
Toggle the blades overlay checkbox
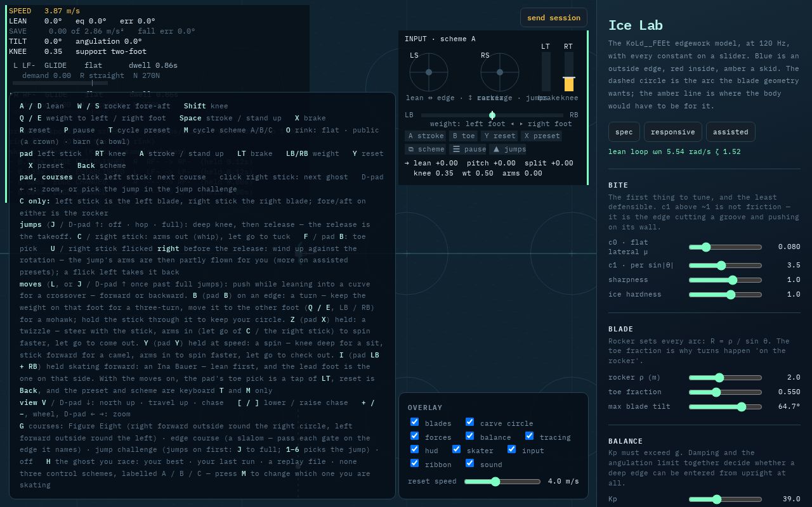[415, 422]
